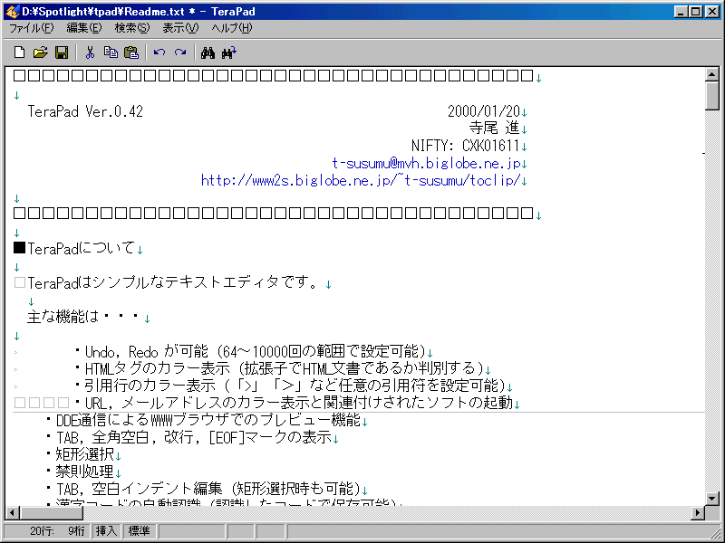Click the line starting 'HTMLタグのカラー表示'
This screenshot has width=725, height=543.
click(279, 368)
